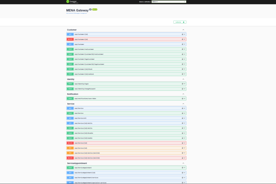Click lock icon on GET /api/Customer/{id} row

[182, 34]
